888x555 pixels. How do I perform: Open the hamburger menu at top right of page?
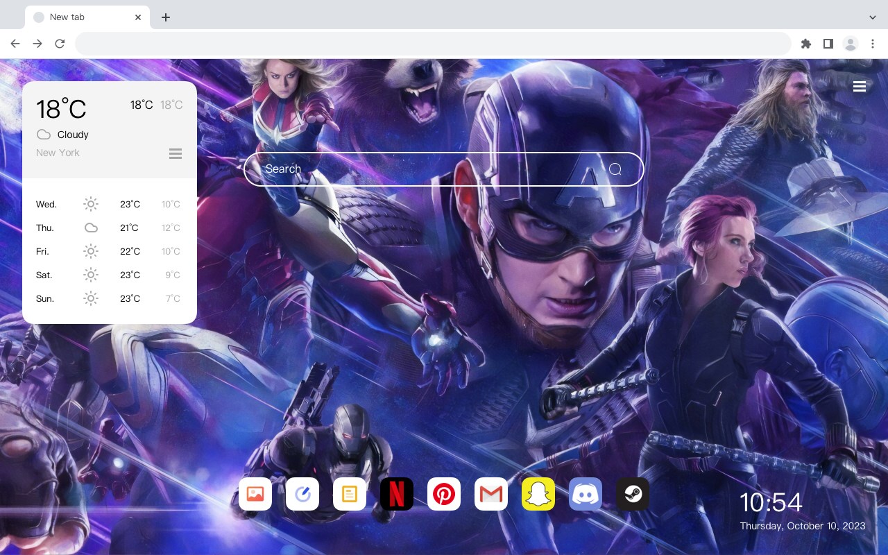point(860,86)
